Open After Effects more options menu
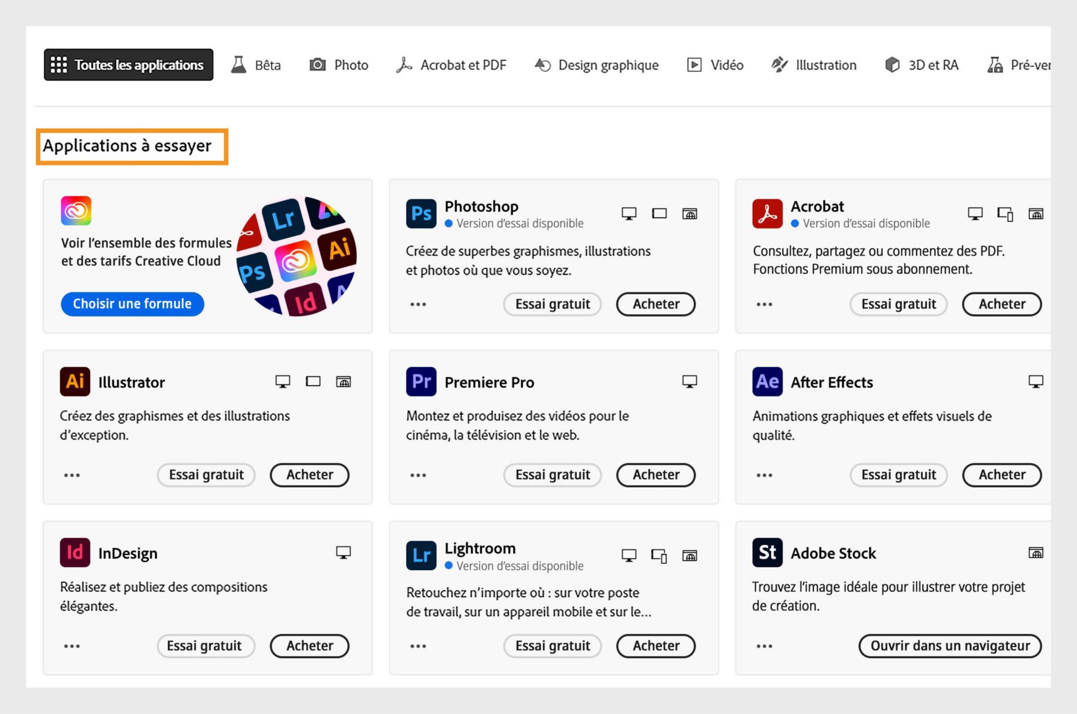This screenshot has height=714, width=1077. [x=765, y=475]
